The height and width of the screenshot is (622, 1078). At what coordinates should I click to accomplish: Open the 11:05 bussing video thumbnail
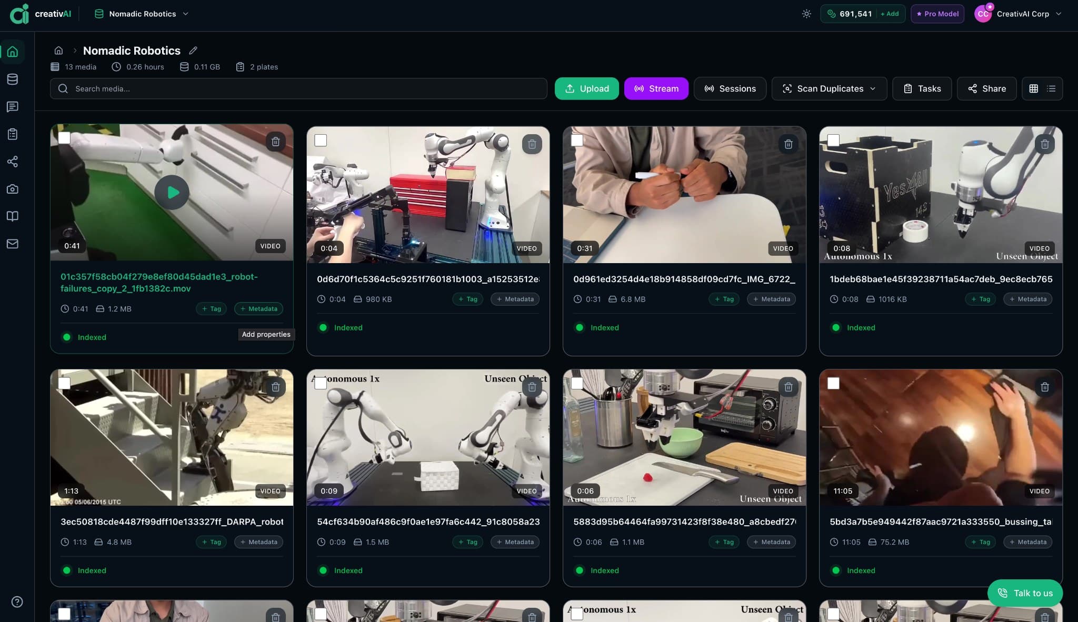(941, 437)
